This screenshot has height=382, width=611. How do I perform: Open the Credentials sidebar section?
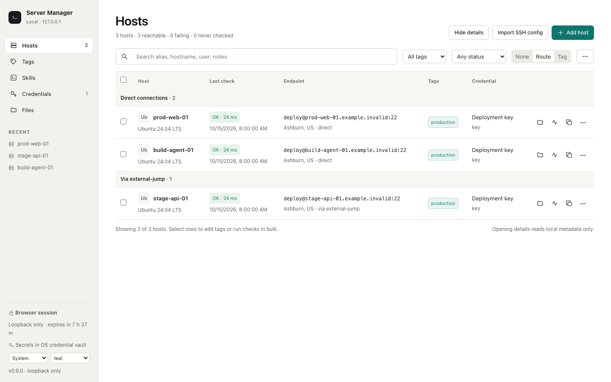(49, 94)
